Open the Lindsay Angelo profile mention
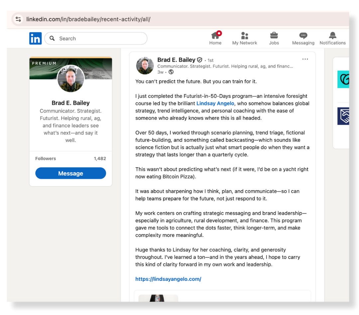The height and width of the screenshot is (315, 359). pyautogui.click(x=215, y=103)
